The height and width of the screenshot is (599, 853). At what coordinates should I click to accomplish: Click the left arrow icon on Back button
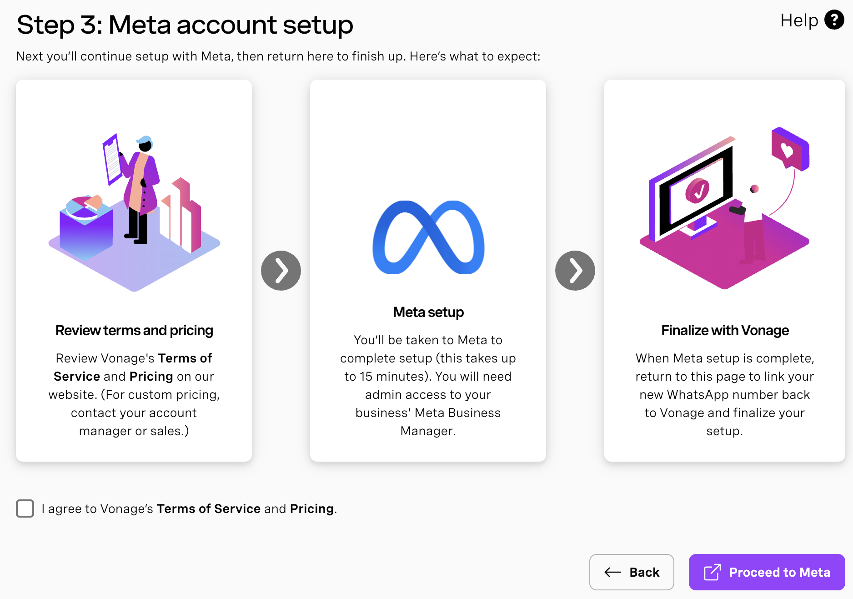612,572
